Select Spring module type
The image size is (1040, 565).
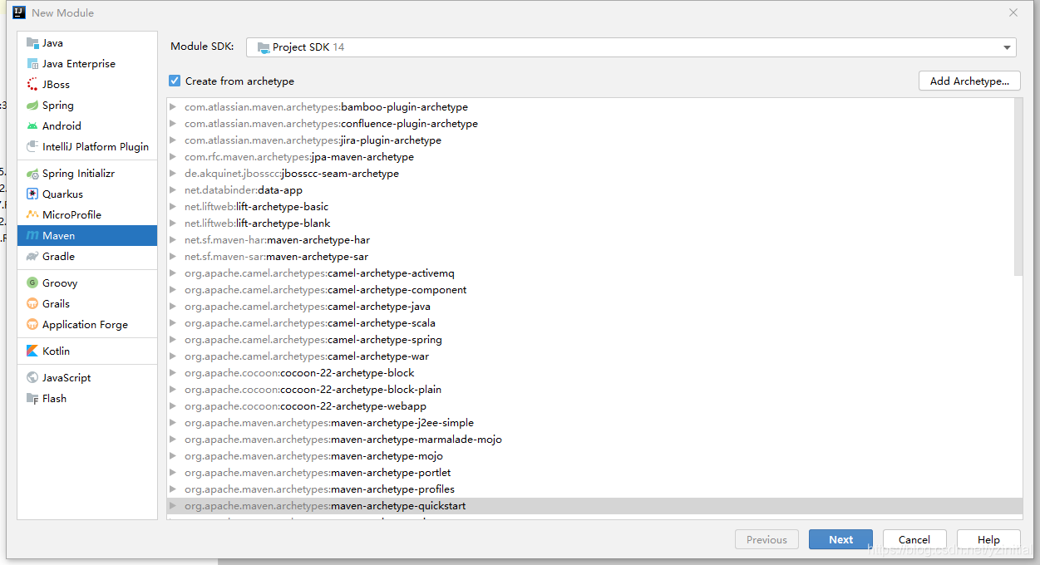point(87,106)
